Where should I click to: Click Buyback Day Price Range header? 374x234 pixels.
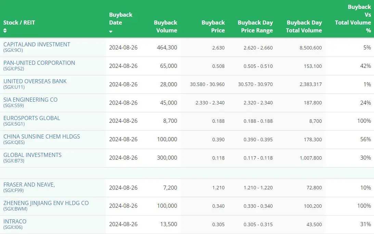pos(255,26)
